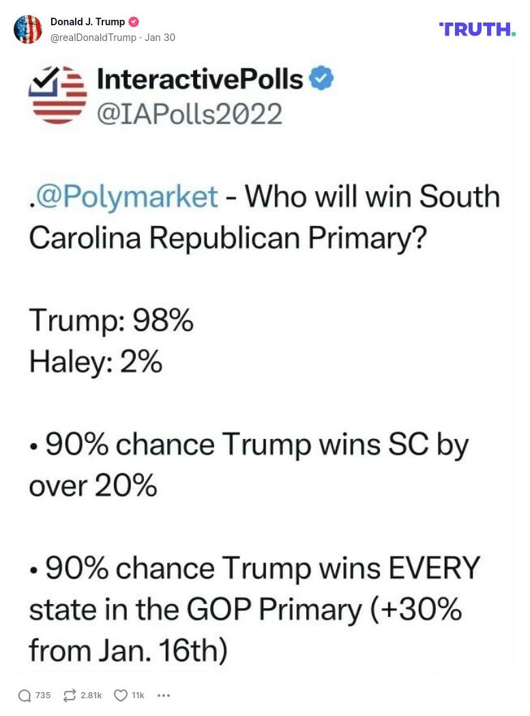
Task: Click the 11k likes count
Action: [x=138, y=695]
